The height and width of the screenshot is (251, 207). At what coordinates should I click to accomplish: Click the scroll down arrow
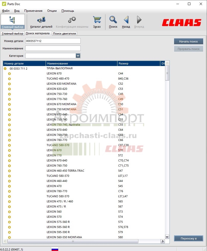pyautogui.click(x=167, y=237)
